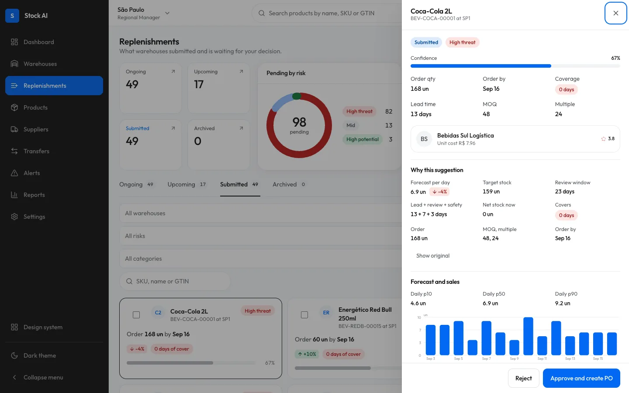Click the arrow icon on Submitted card
The image size is (629, 393).
(x=173, y=128)
